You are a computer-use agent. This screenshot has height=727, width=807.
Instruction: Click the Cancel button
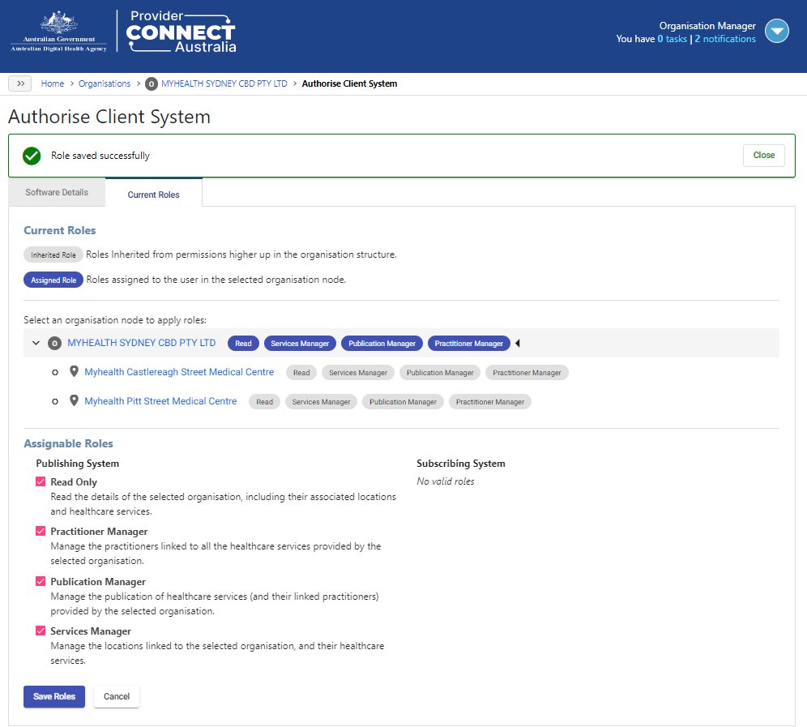click(117, 697)
